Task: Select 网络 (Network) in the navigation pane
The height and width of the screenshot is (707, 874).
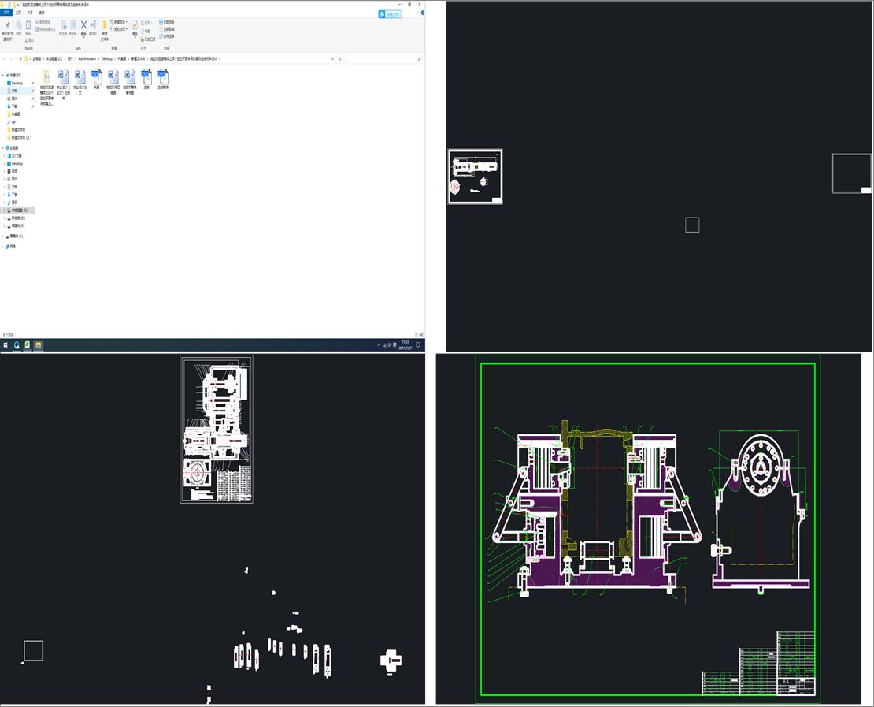Action: (12, 247)
